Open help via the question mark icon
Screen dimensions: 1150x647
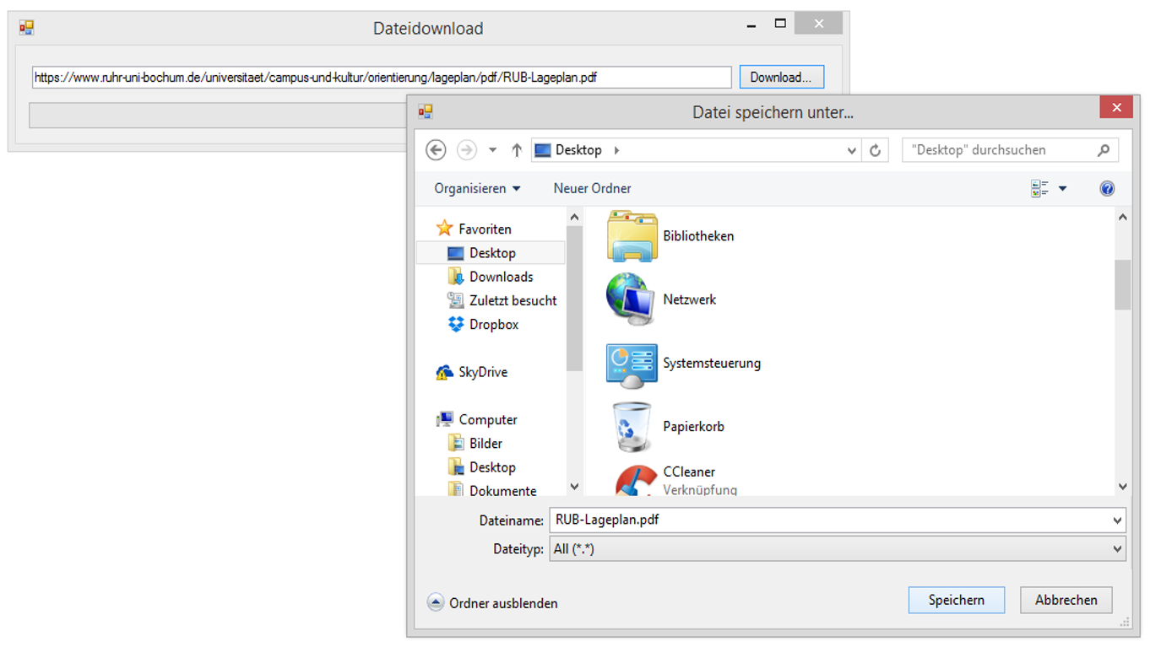point(1107,187)
